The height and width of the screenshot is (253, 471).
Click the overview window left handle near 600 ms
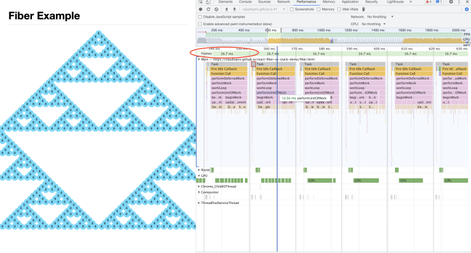point(268,30)
